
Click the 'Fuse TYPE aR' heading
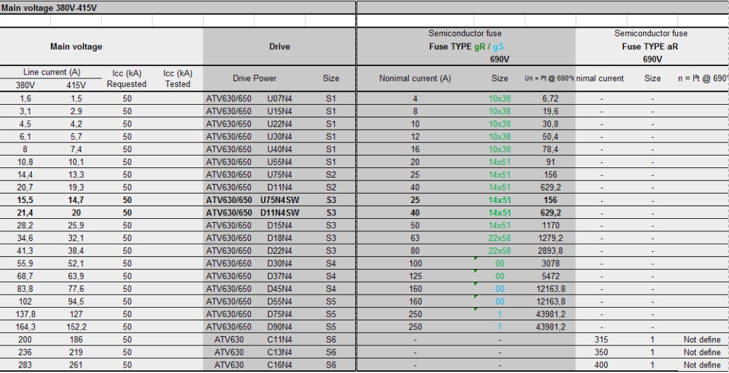[x=650, y=46]
